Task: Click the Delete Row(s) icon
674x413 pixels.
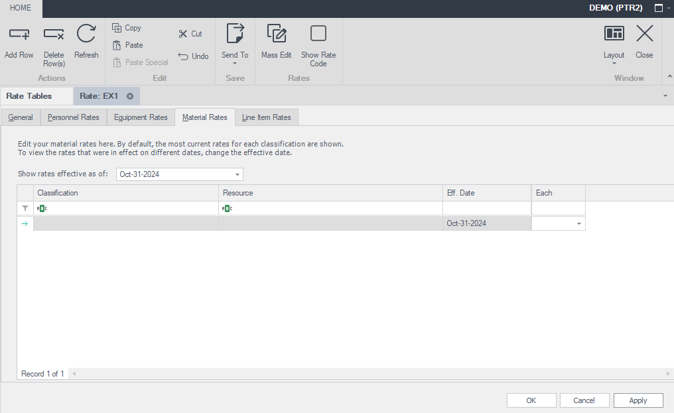Action: tap(54, 34)
